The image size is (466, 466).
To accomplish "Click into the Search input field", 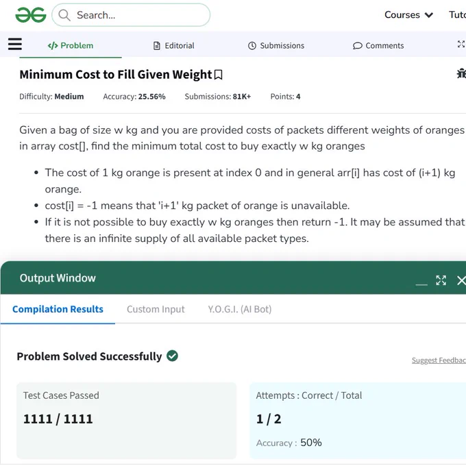I will coord(131,15).
